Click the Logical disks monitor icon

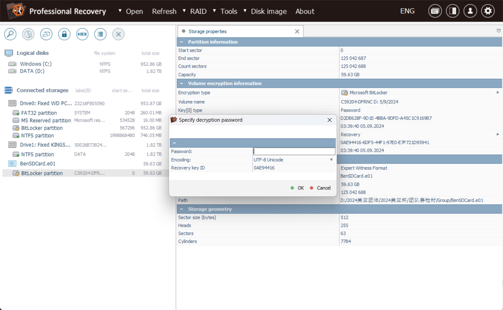click(x=9, y=53)
